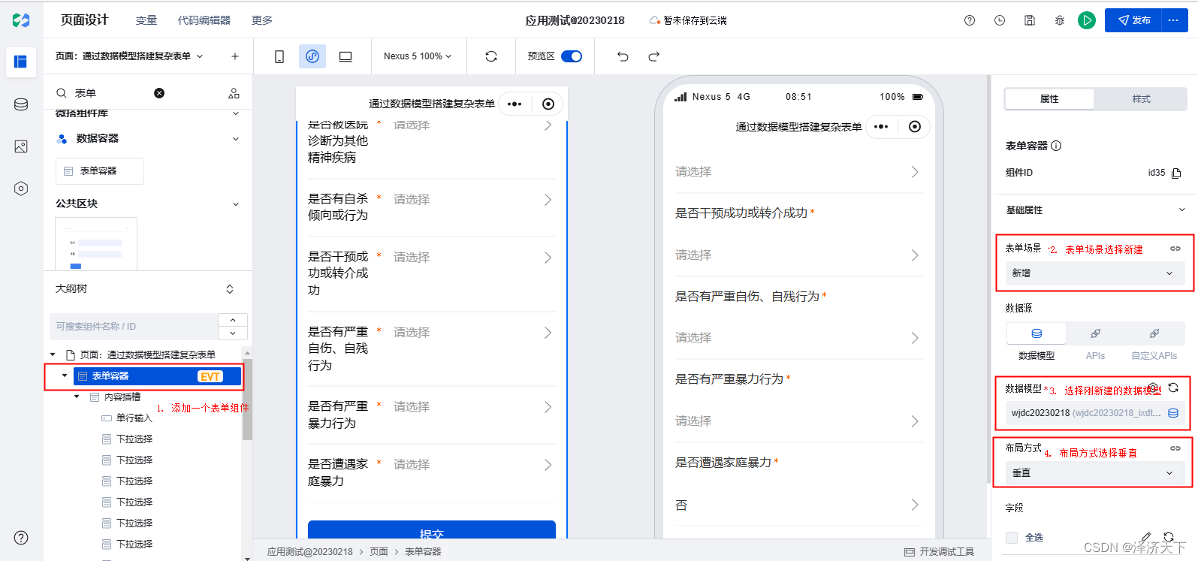1198x561 pixels.
Task: Collapse the public blocks section
Action: pyautogui.click(x=236, y=204)
